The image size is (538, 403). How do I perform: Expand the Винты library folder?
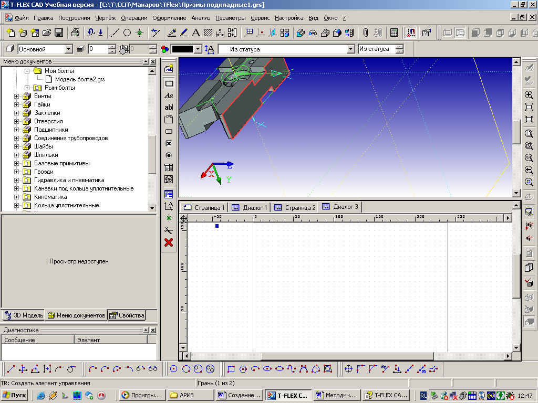click(x=16, y=97)
